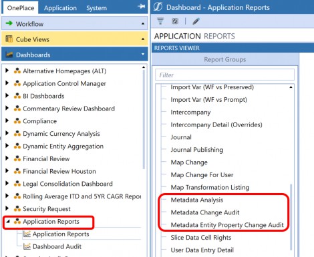Open the Dashboards section
The height and width of the screenshot is (257, 314).
75,55
